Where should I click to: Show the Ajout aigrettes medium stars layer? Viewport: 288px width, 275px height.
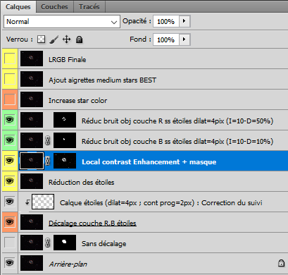pos(10,79)
